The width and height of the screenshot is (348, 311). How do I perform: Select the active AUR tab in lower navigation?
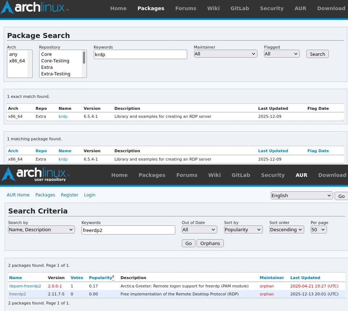coord(301,175)
